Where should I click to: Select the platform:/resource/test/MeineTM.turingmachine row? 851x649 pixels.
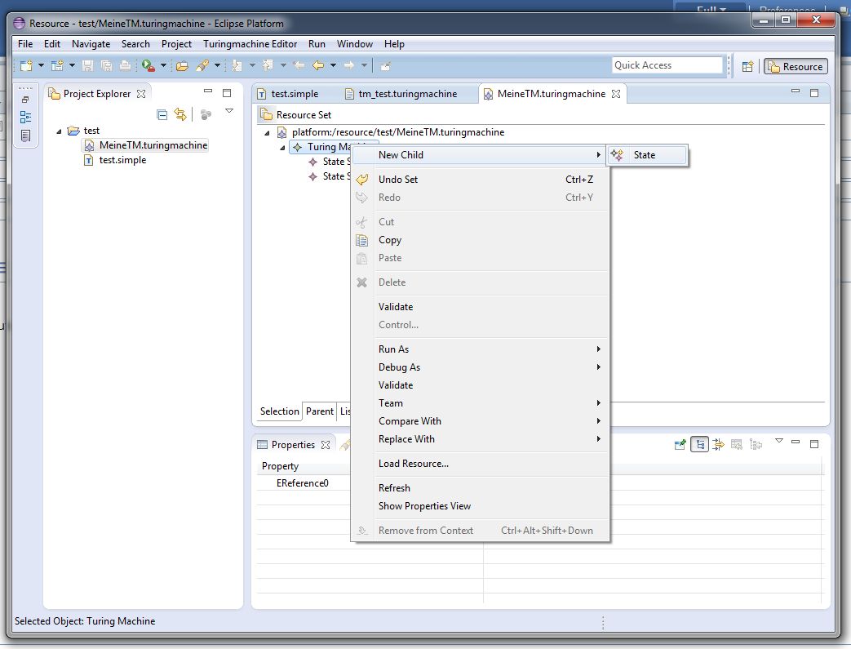391,132
